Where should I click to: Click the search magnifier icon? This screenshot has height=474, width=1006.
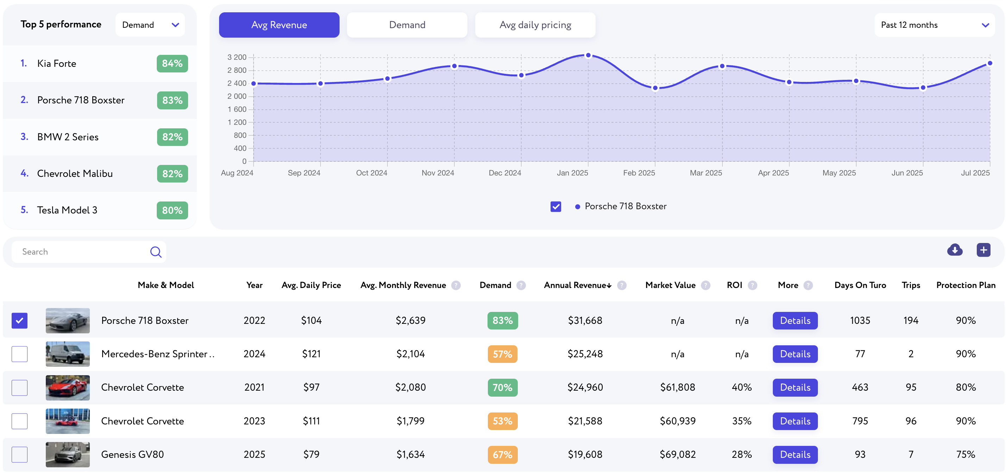(156, 252)
